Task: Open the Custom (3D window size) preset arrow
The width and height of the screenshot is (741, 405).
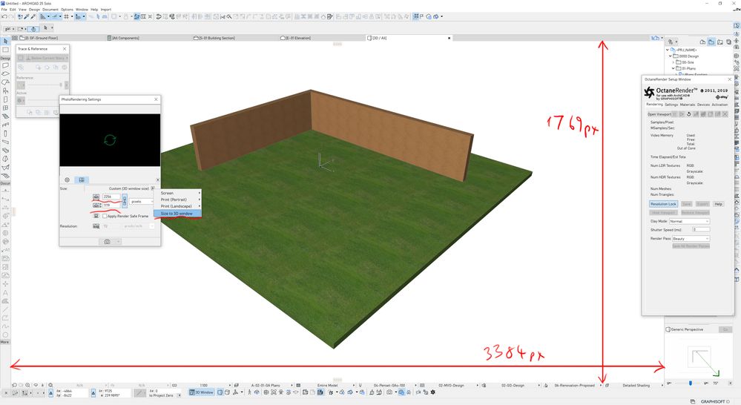Action: [x=153, y=188]
